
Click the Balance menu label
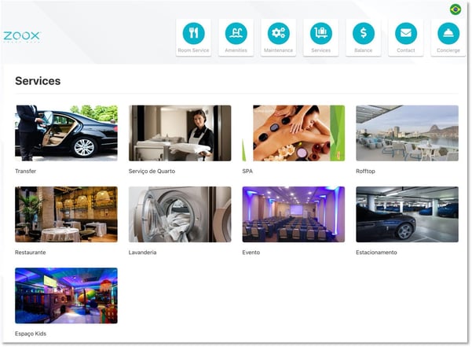364,50
